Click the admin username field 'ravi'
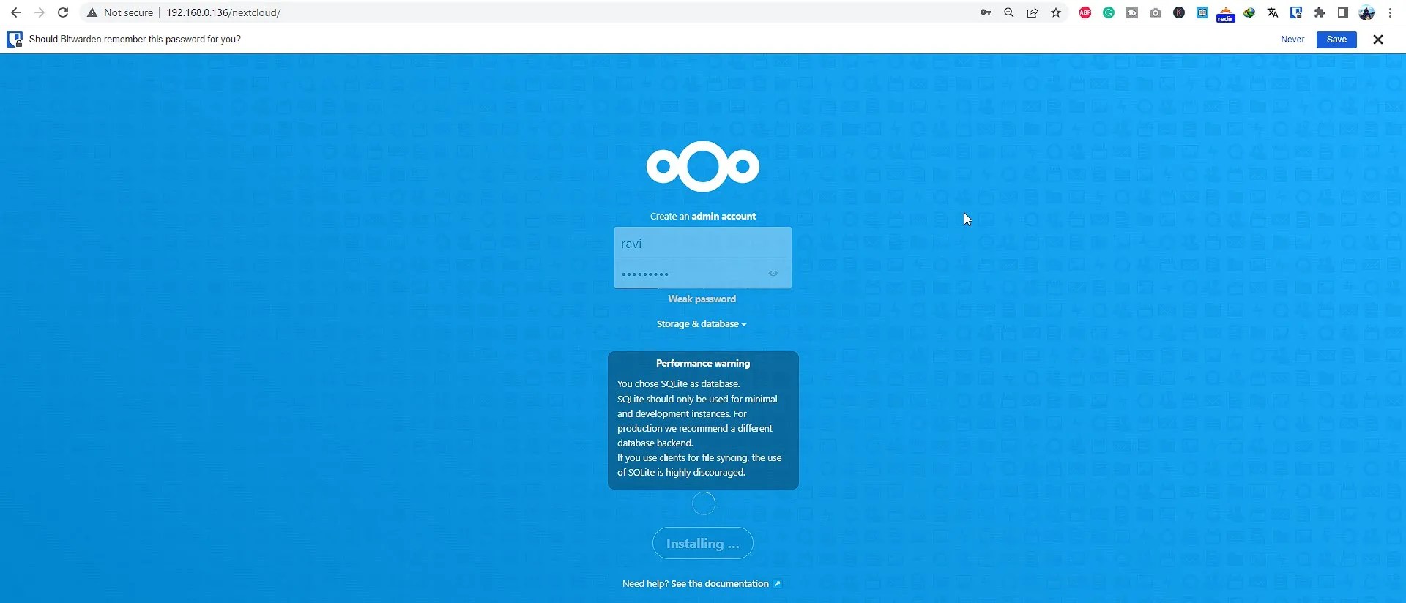1406x603 pixels. (703, 243)
